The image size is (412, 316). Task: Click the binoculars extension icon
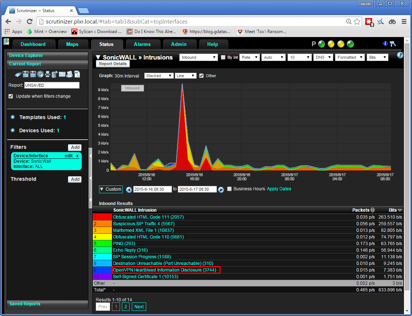[392, 22]
